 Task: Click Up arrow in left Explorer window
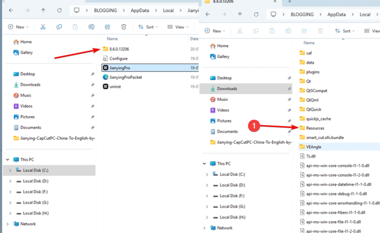(43, 10)
